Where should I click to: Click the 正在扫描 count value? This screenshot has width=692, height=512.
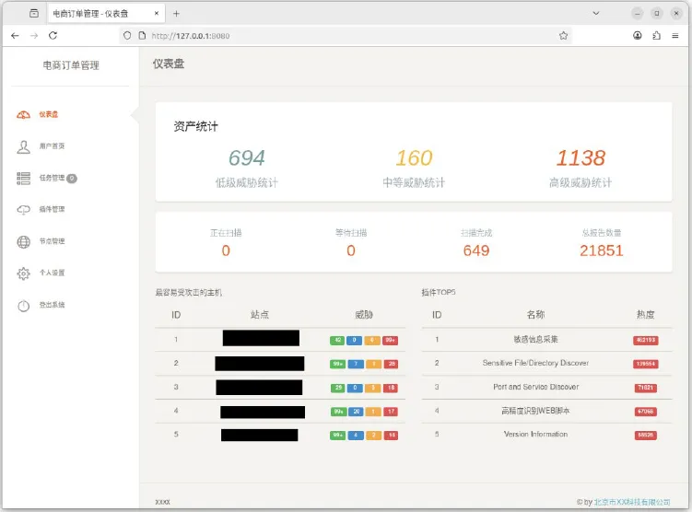tap(226, 250)
